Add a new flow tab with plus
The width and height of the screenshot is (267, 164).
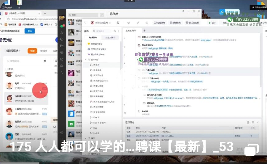pyautogui.click(x=144, y=31)
